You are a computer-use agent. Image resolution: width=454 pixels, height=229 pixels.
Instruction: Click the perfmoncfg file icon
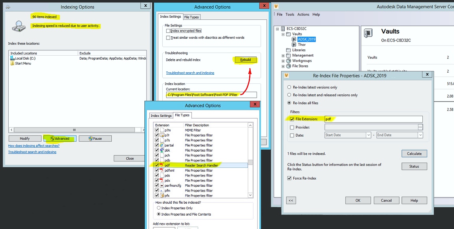pyautogui.click(x=162, y=185)
